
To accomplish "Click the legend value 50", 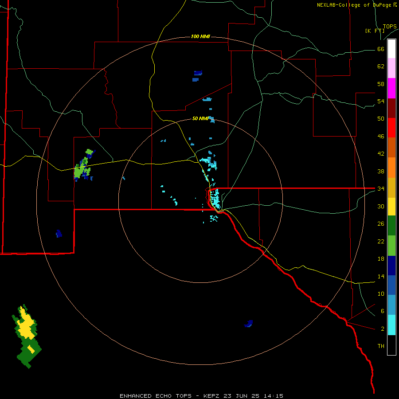I will coord(381,118).
